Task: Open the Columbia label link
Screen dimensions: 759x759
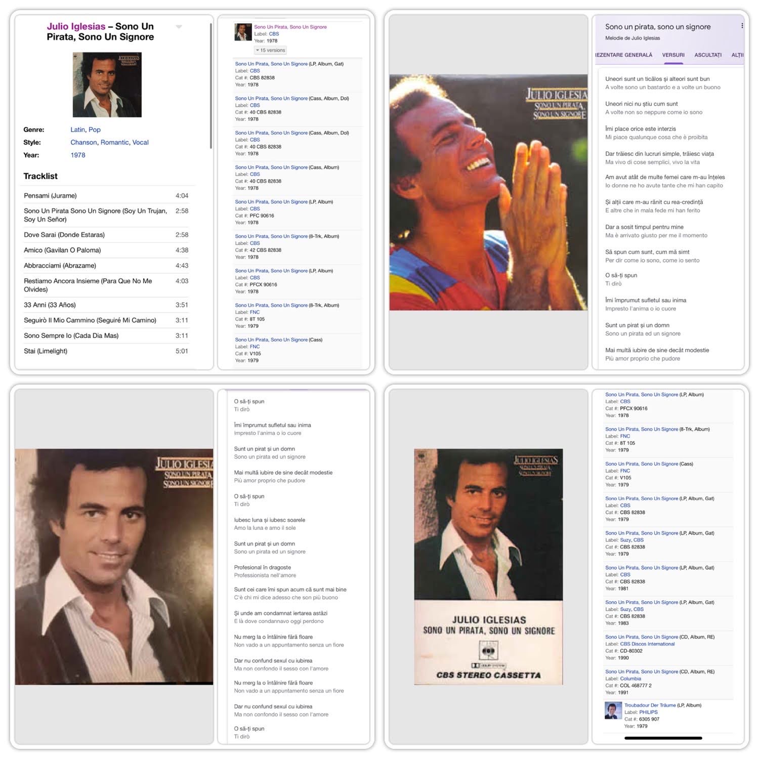Action: (630, 679)
